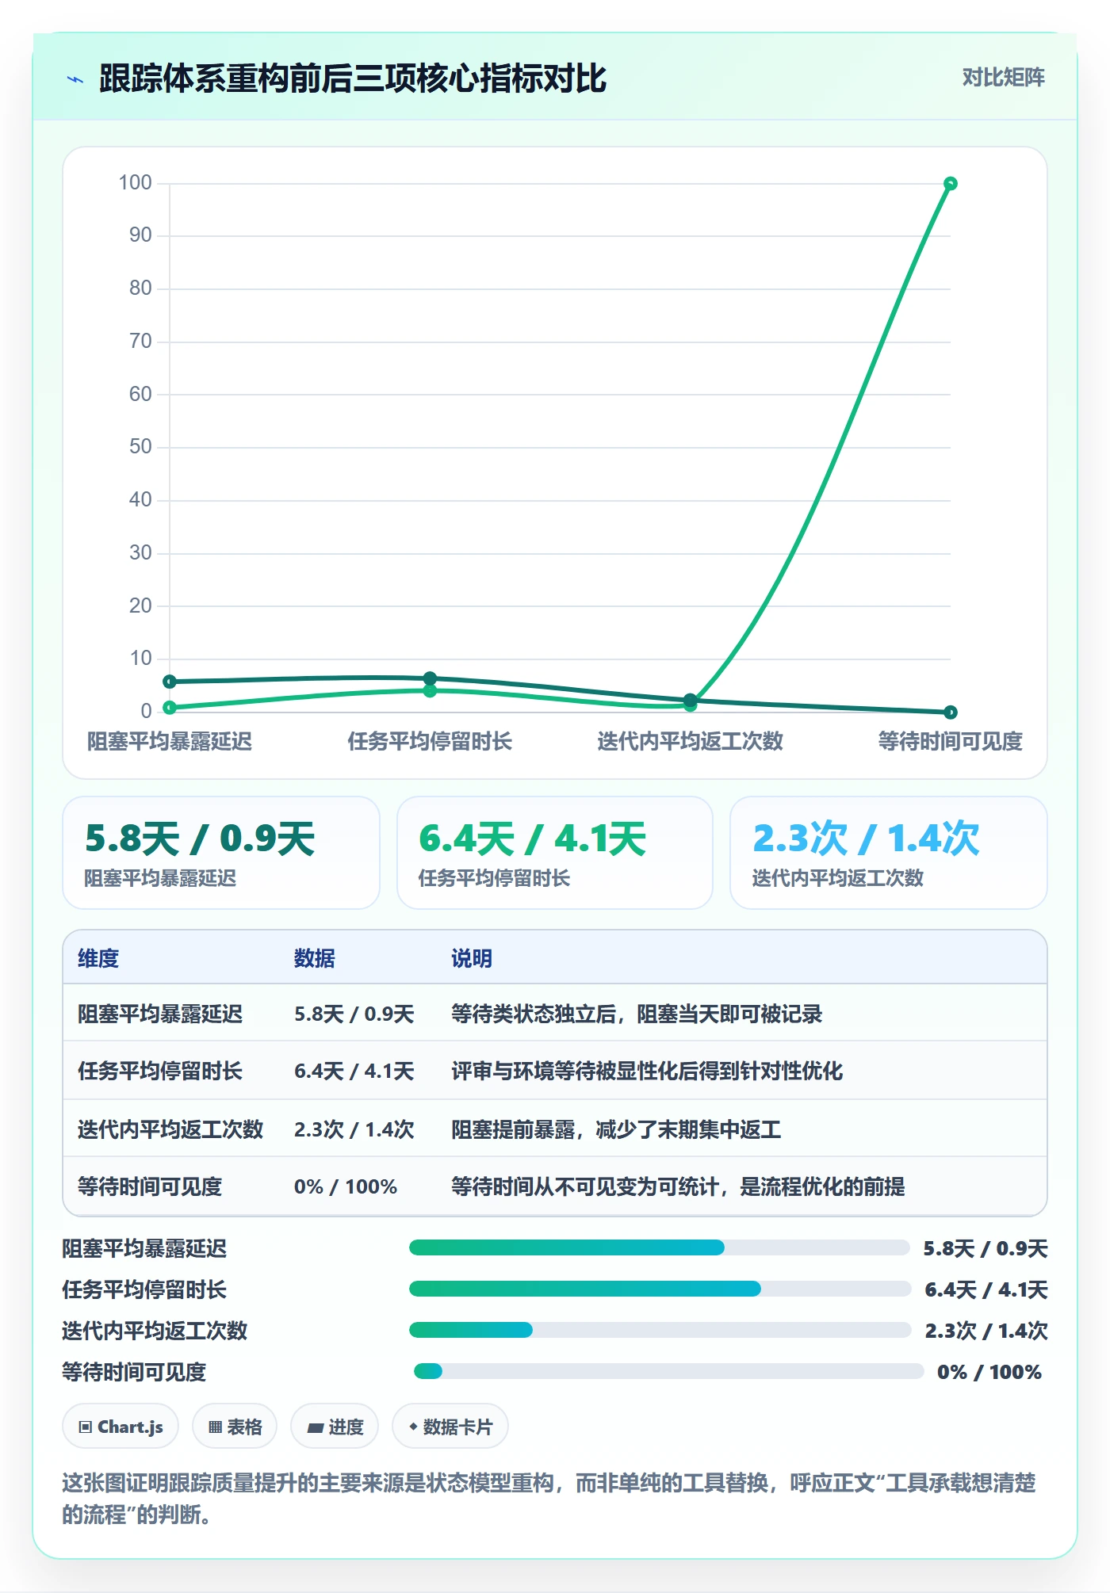Click the dark green point above 等待时间可见度 at zero
The height and width of the screenshot is (1593, 1110).
pyautogui.click(x=950, y=712)
